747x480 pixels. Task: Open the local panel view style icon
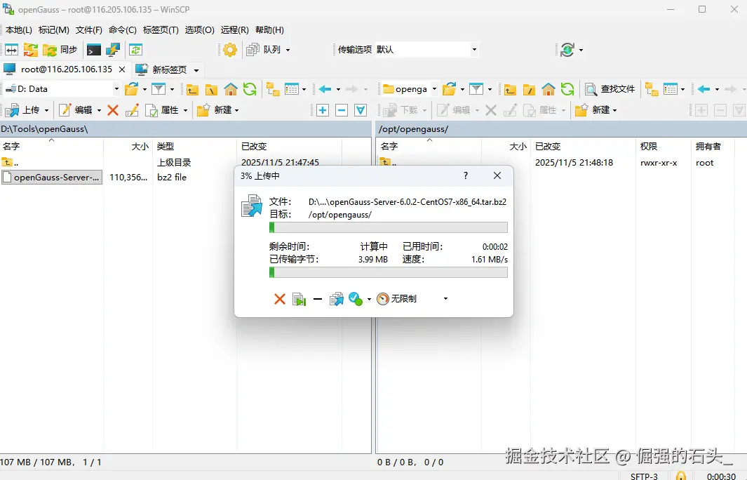tap(292, 89)
